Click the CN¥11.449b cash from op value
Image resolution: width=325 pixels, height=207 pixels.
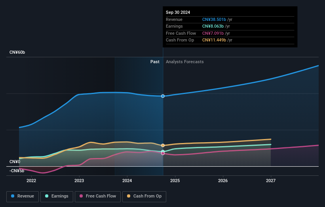pyautogui.click(x=214, y=40)
